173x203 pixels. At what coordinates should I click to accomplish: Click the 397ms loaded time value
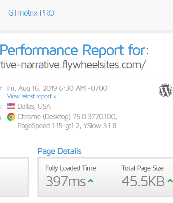(x=65, y=181)
